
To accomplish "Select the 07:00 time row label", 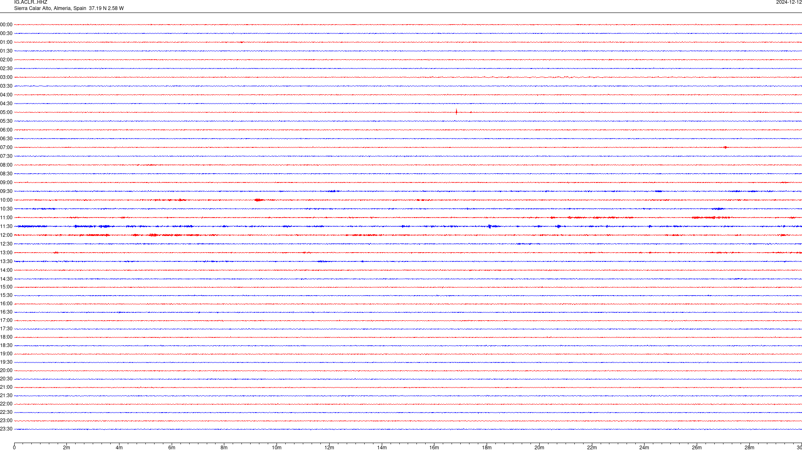I will (x=6, y=147).
